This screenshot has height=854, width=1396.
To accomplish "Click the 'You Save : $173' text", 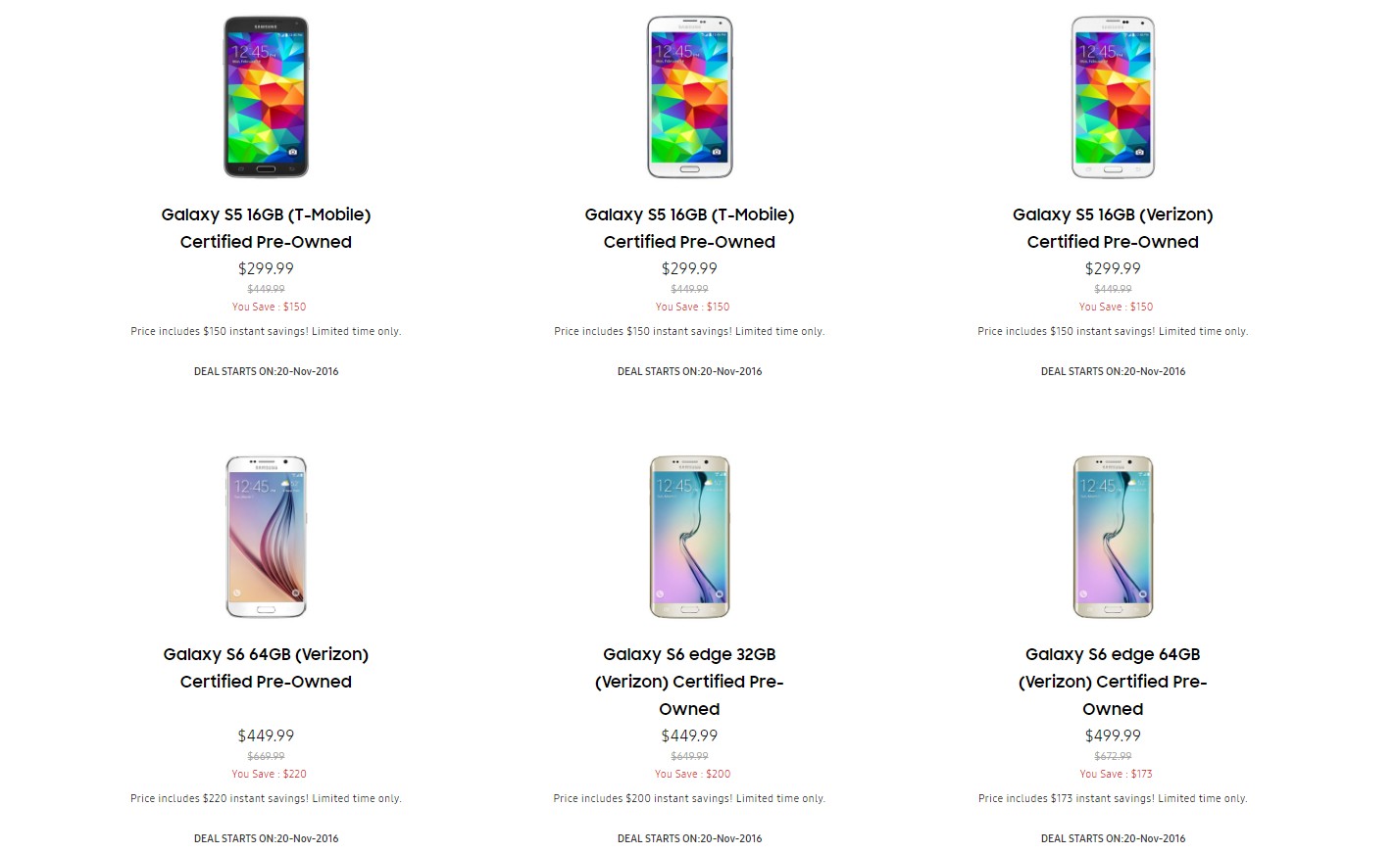I will coord(1116,774).
